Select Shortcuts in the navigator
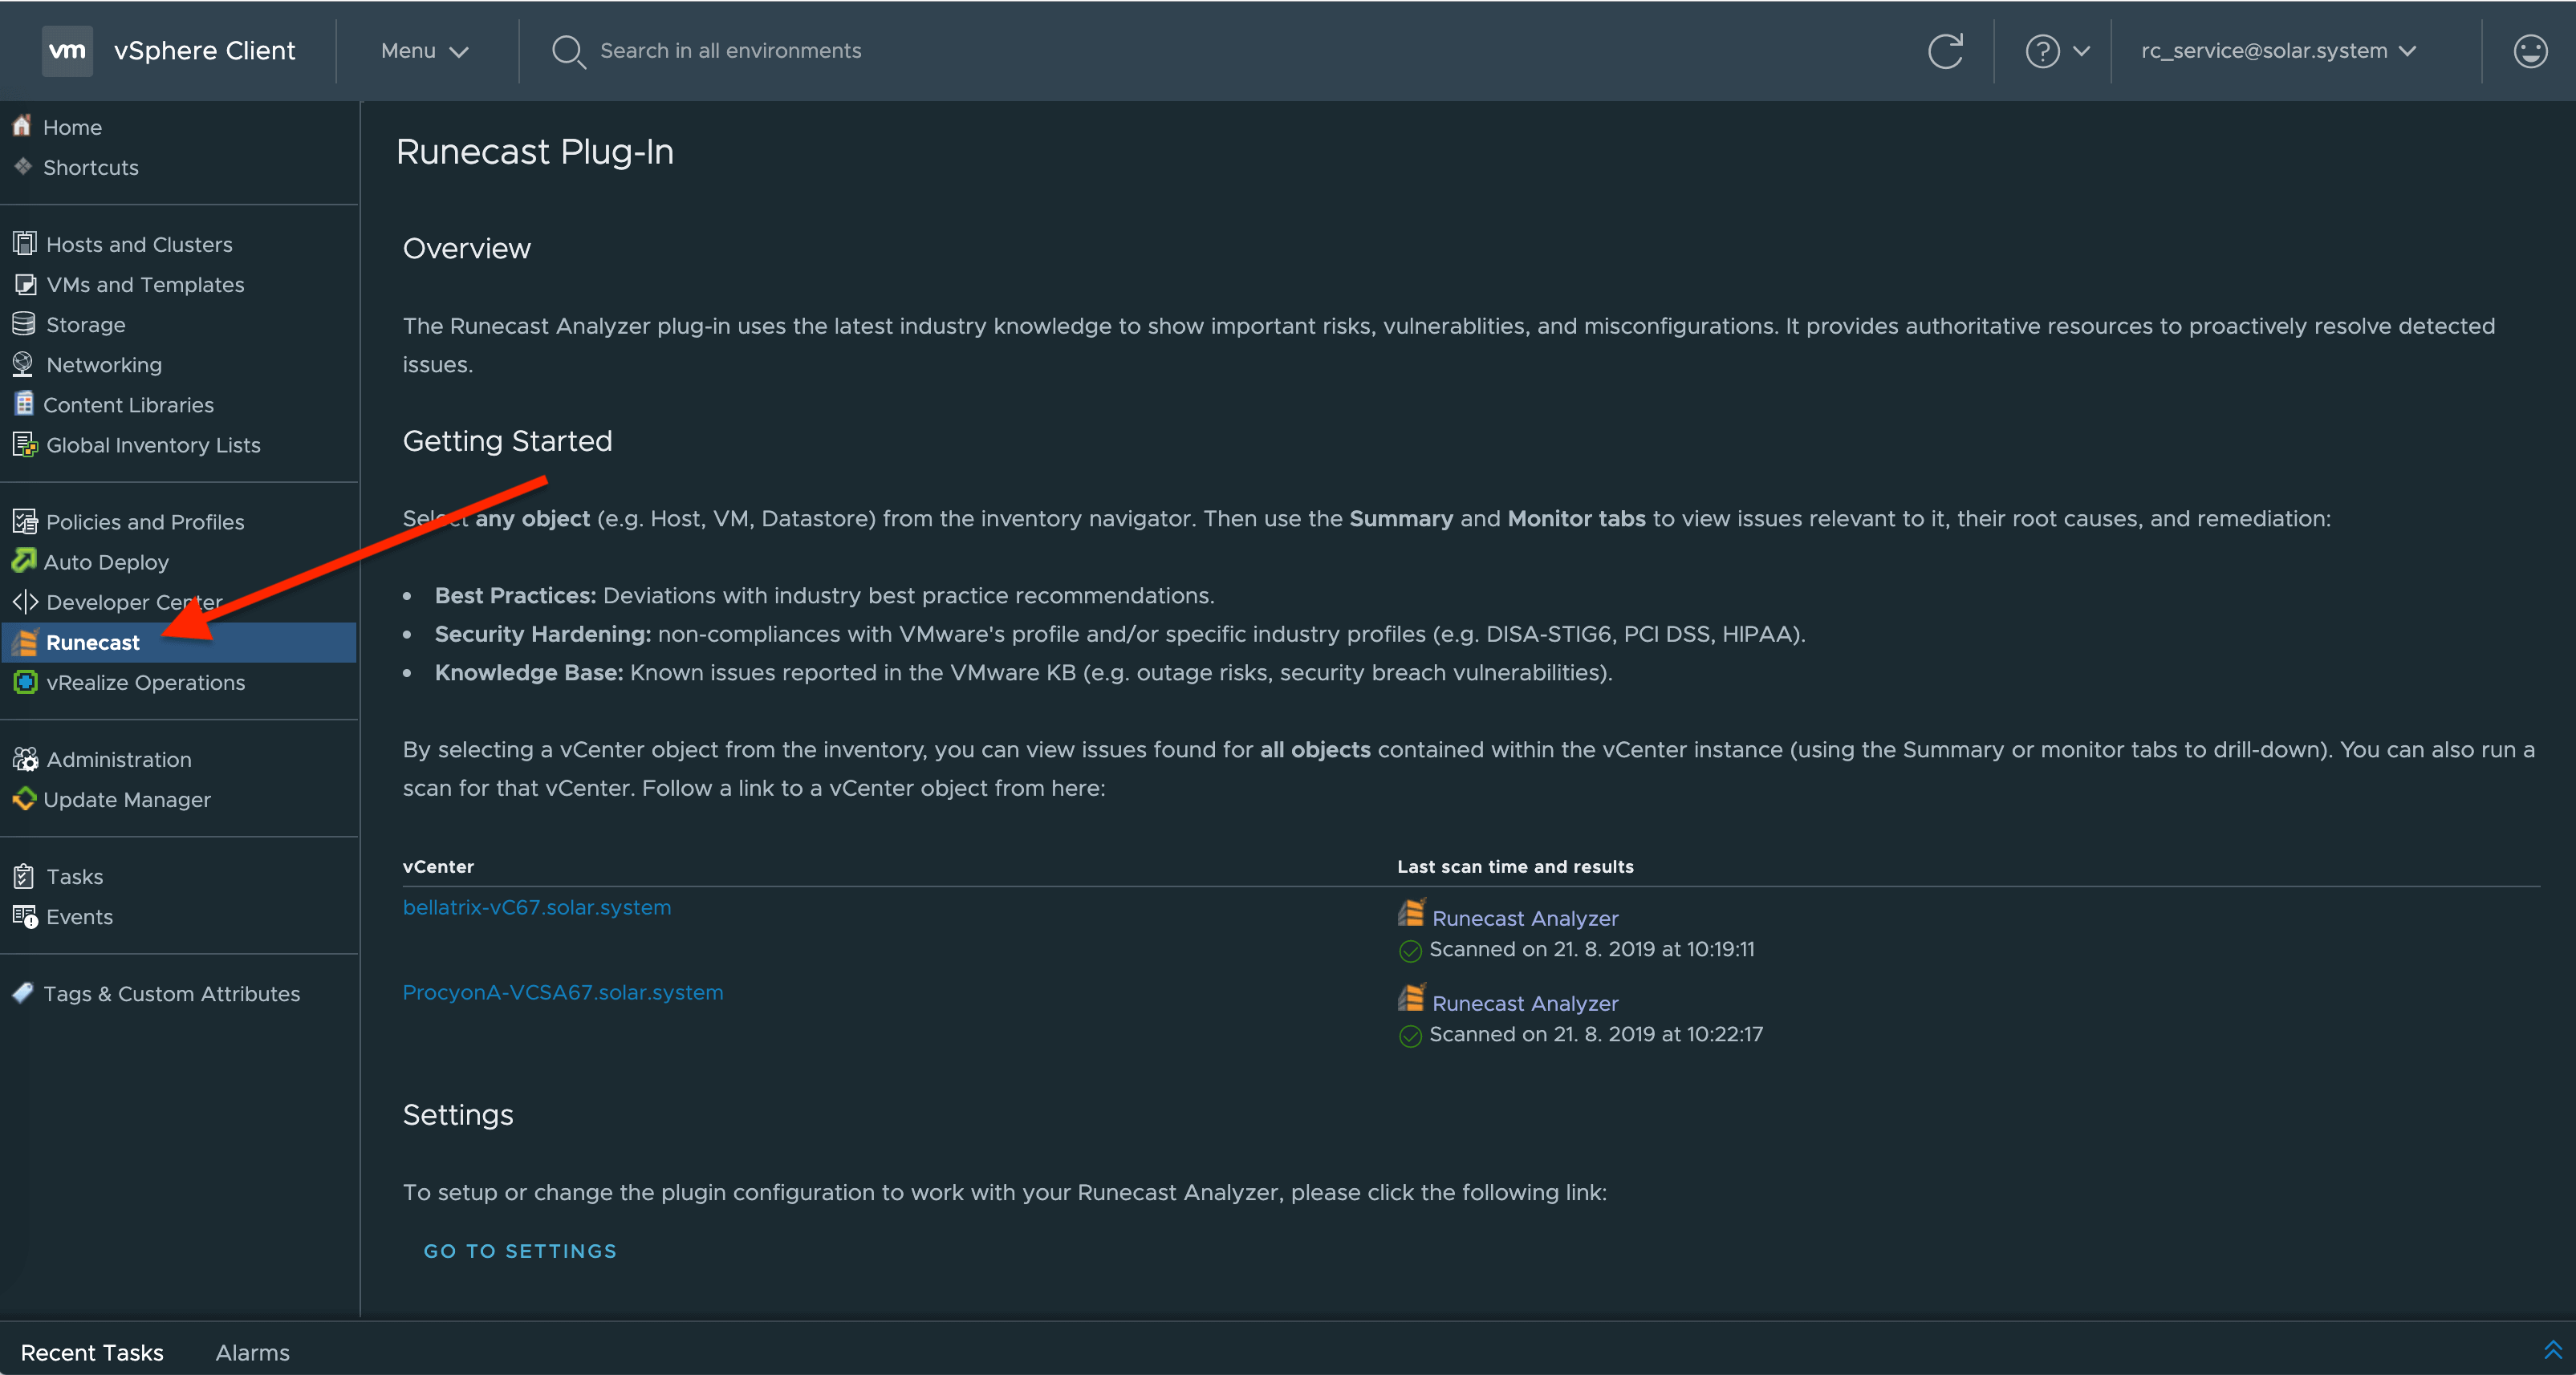Viewport: 2576px width, 1375px height. 91,167
